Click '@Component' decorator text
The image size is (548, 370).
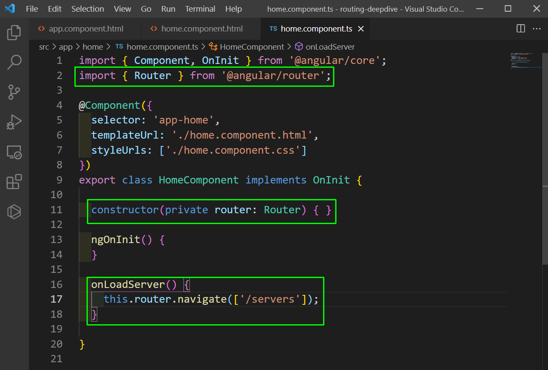[x=110, y=105]
